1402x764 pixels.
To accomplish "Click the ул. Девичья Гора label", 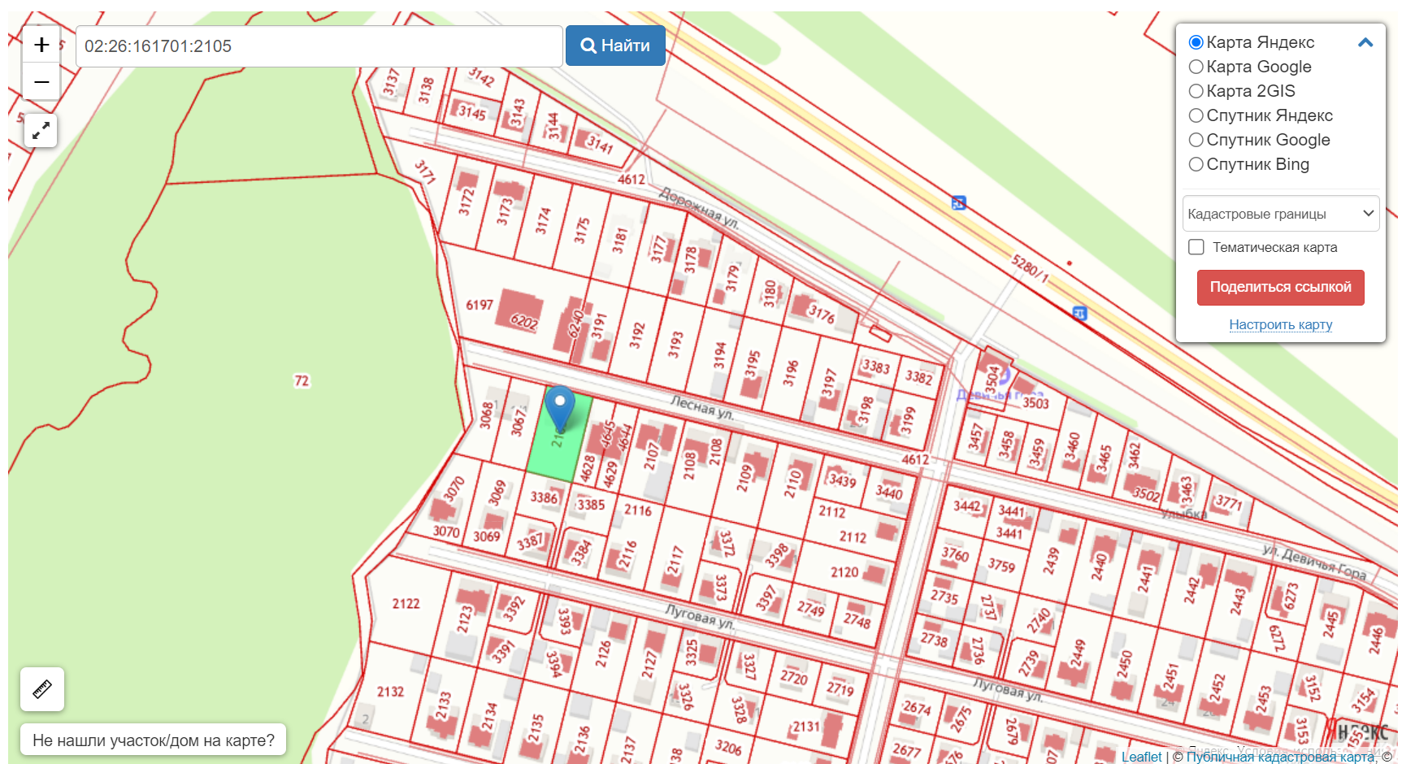I will (1313, 562).
